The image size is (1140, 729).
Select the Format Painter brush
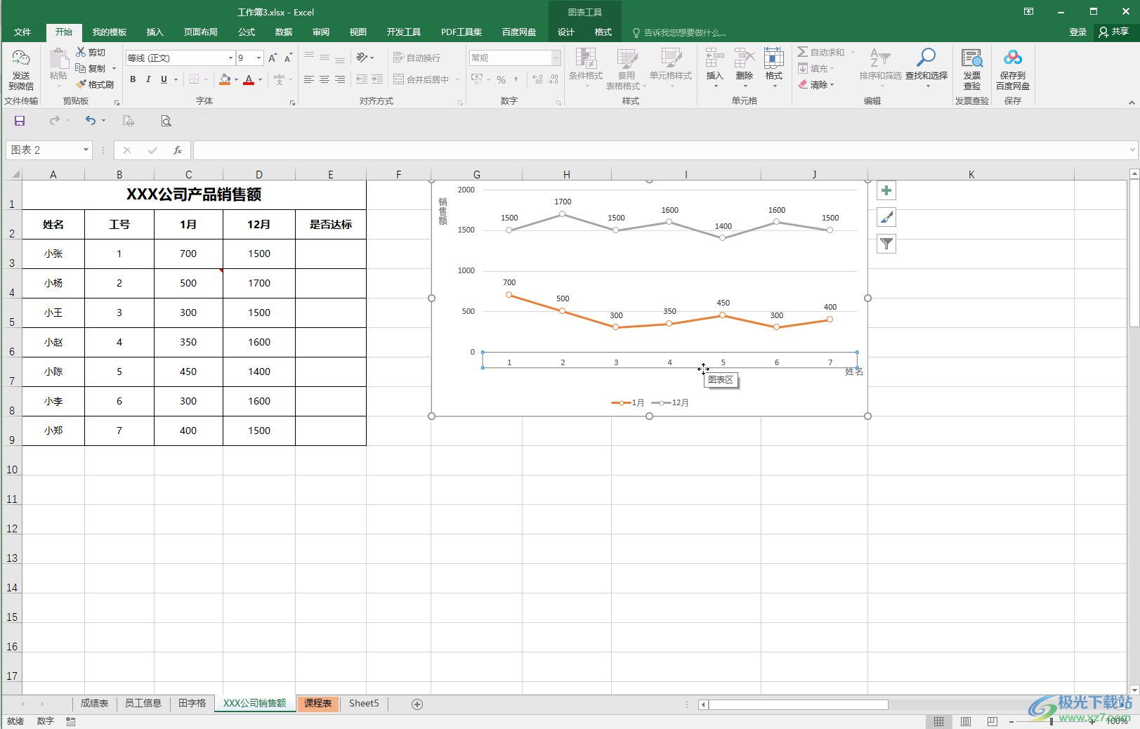[81, 84]
